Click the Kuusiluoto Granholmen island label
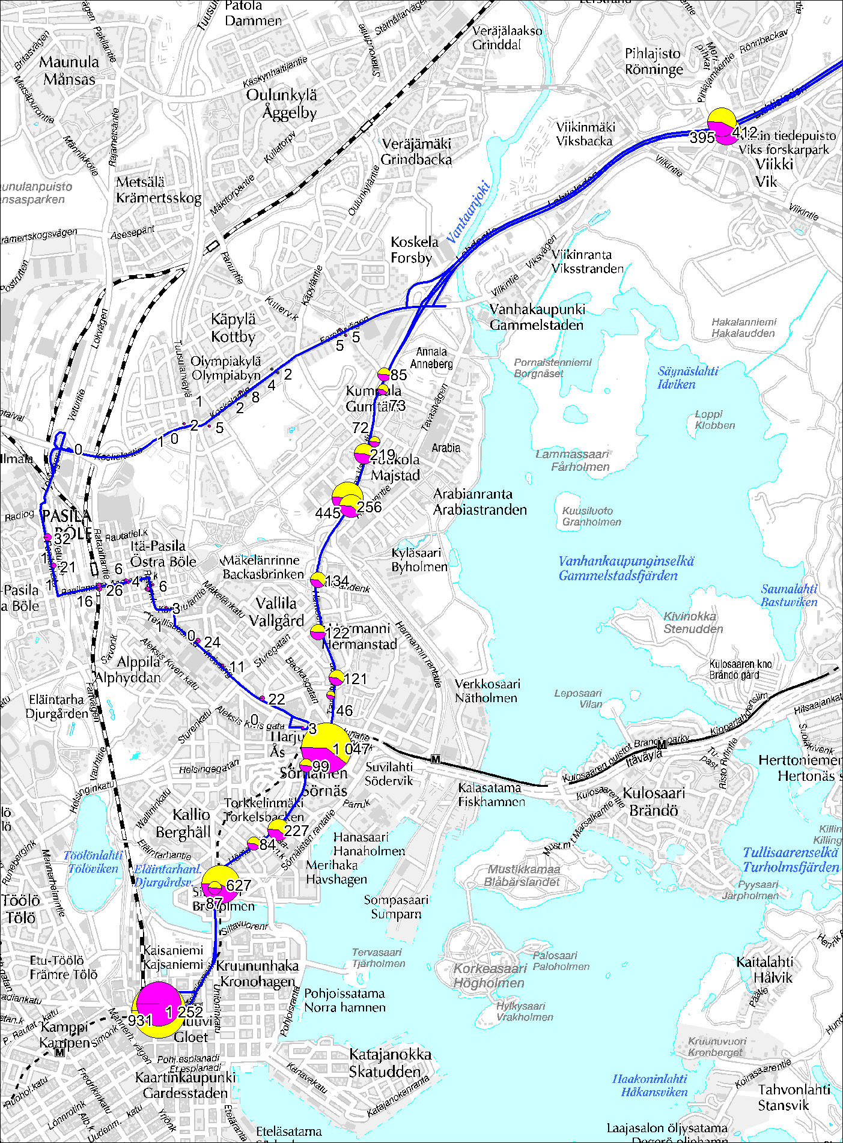Viewport: 843px width, 1143px height. [x=591, y=516]
